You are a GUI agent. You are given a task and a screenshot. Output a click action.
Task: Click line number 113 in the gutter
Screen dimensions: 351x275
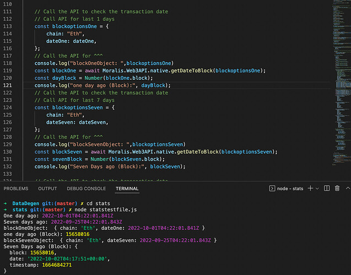(x=7, y=26)
